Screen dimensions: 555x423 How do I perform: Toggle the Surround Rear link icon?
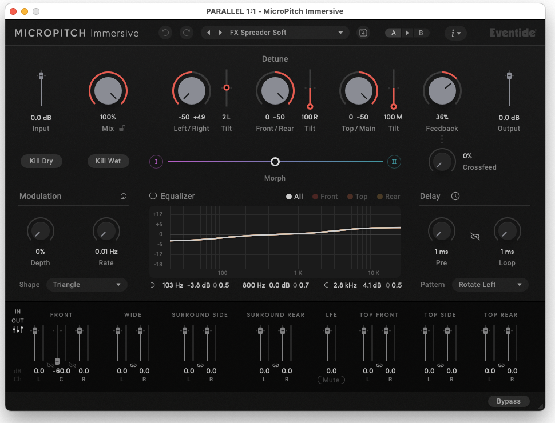click(276, 365)
